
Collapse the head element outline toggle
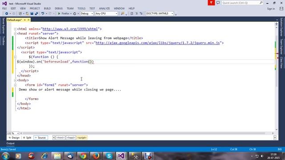(15, 34)
